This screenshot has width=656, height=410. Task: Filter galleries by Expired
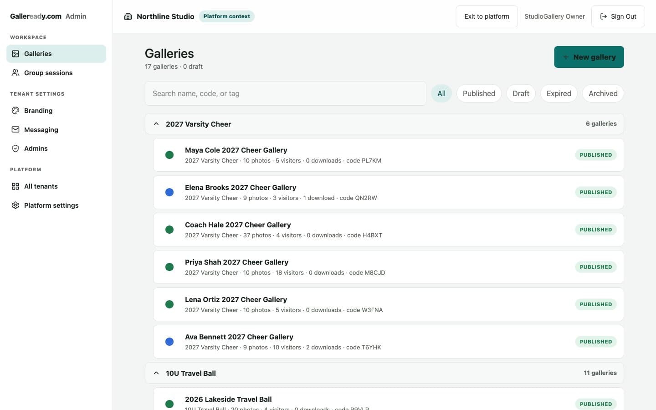559,93
